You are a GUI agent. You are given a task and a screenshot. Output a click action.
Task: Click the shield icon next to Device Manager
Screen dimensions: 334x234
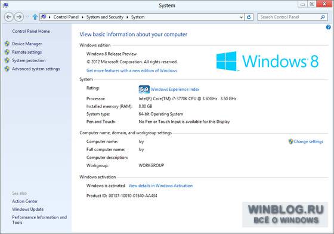click(7, 44)
